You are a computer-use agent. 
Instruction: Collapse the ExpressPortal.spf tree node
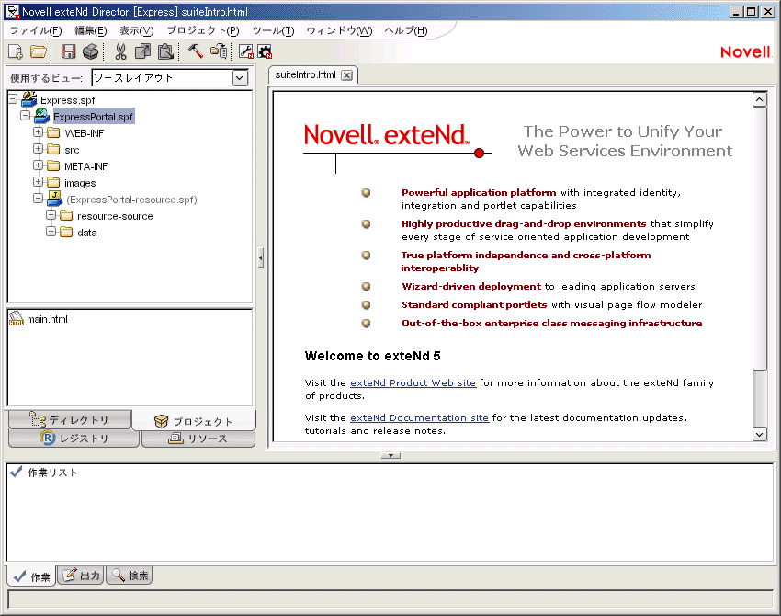point(25,116)
